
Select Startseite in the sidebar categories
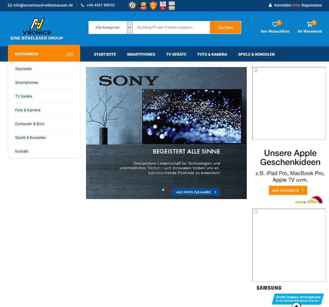[23, 69]
